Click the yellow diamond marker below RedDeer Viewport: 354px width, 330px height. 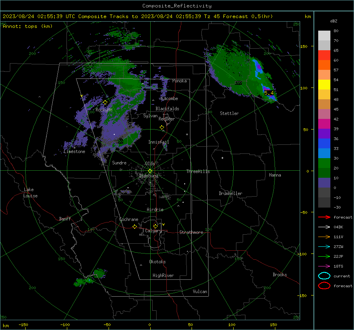click(162, 128)
